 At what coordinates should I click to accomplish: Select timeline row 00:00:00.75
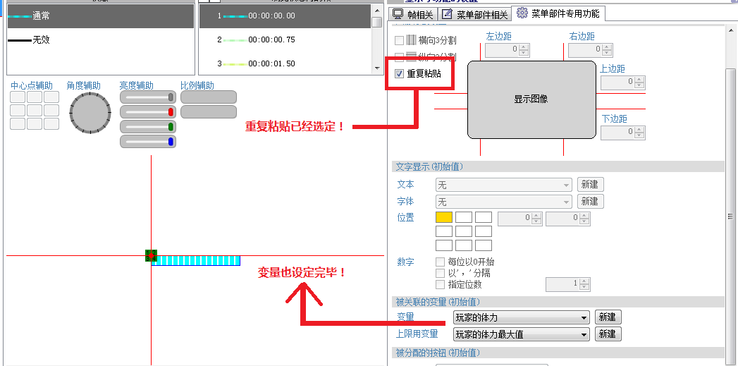(x=285, y=40)
